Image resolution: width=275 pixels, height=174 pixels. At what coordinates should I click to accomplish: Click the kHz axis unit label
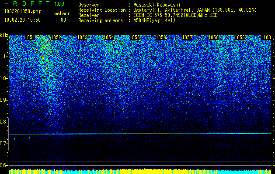[x=4, y=35]
